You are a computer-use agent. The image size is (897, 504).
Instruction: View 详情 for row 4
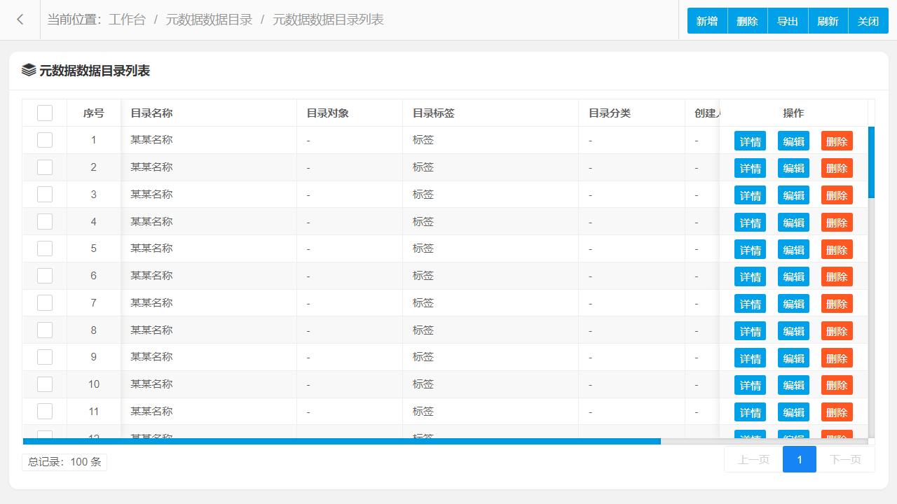[750, 223]
